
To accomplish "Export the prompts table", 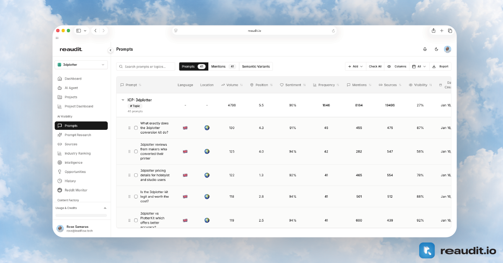I will [x=440, y=67].
